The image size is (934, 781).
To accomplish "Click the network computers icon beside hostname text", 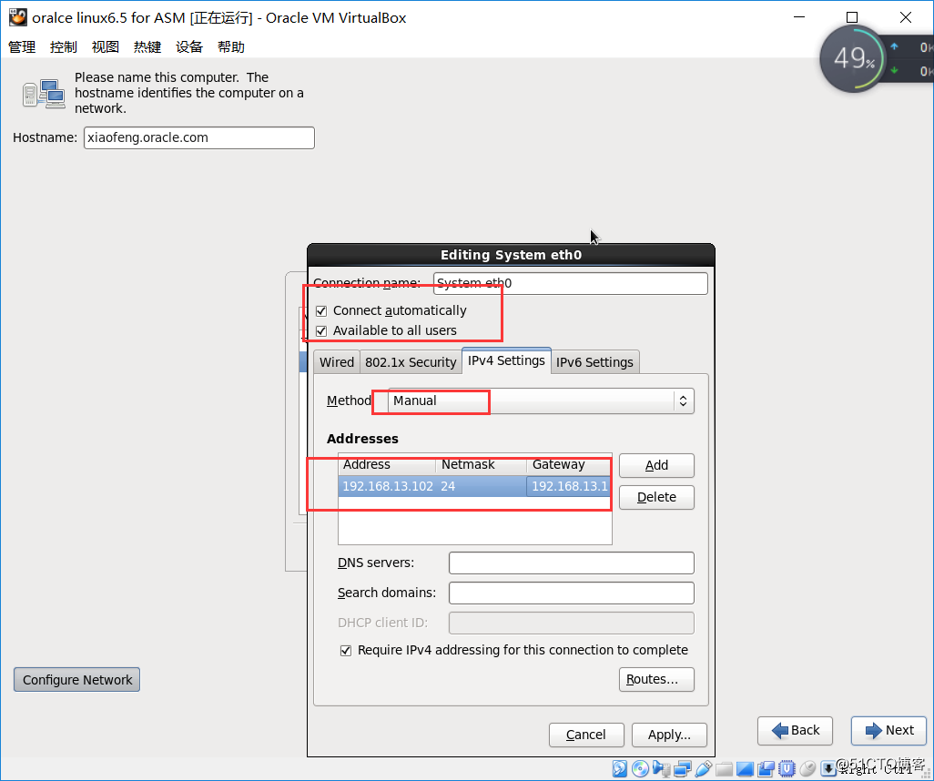I will tap(44, 94).
